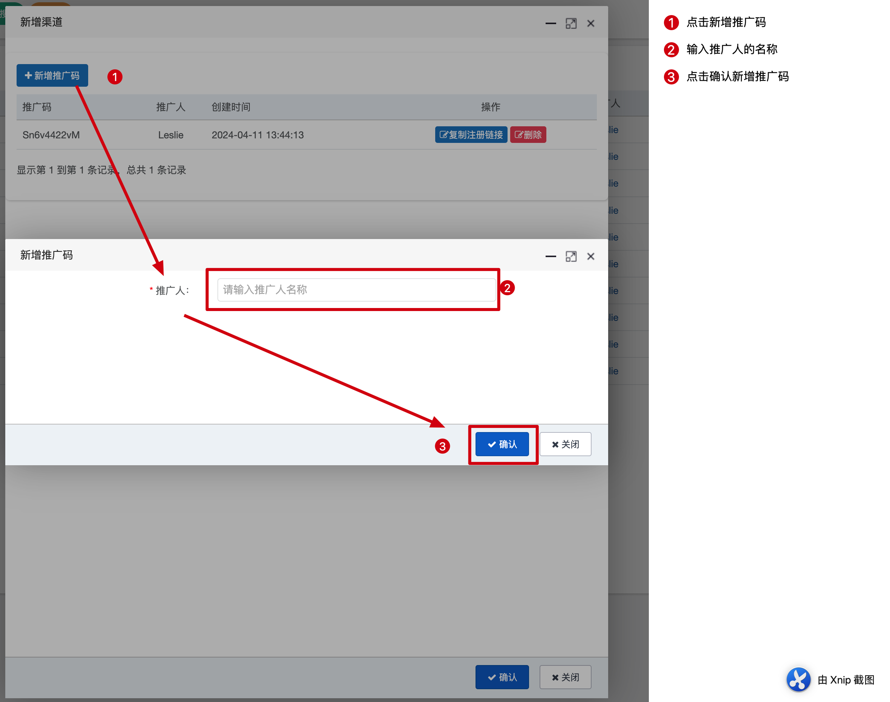Close the 新增渠道 window with the X icon
Viewport: 890px width, 702px height.
(x=590, y=23)
